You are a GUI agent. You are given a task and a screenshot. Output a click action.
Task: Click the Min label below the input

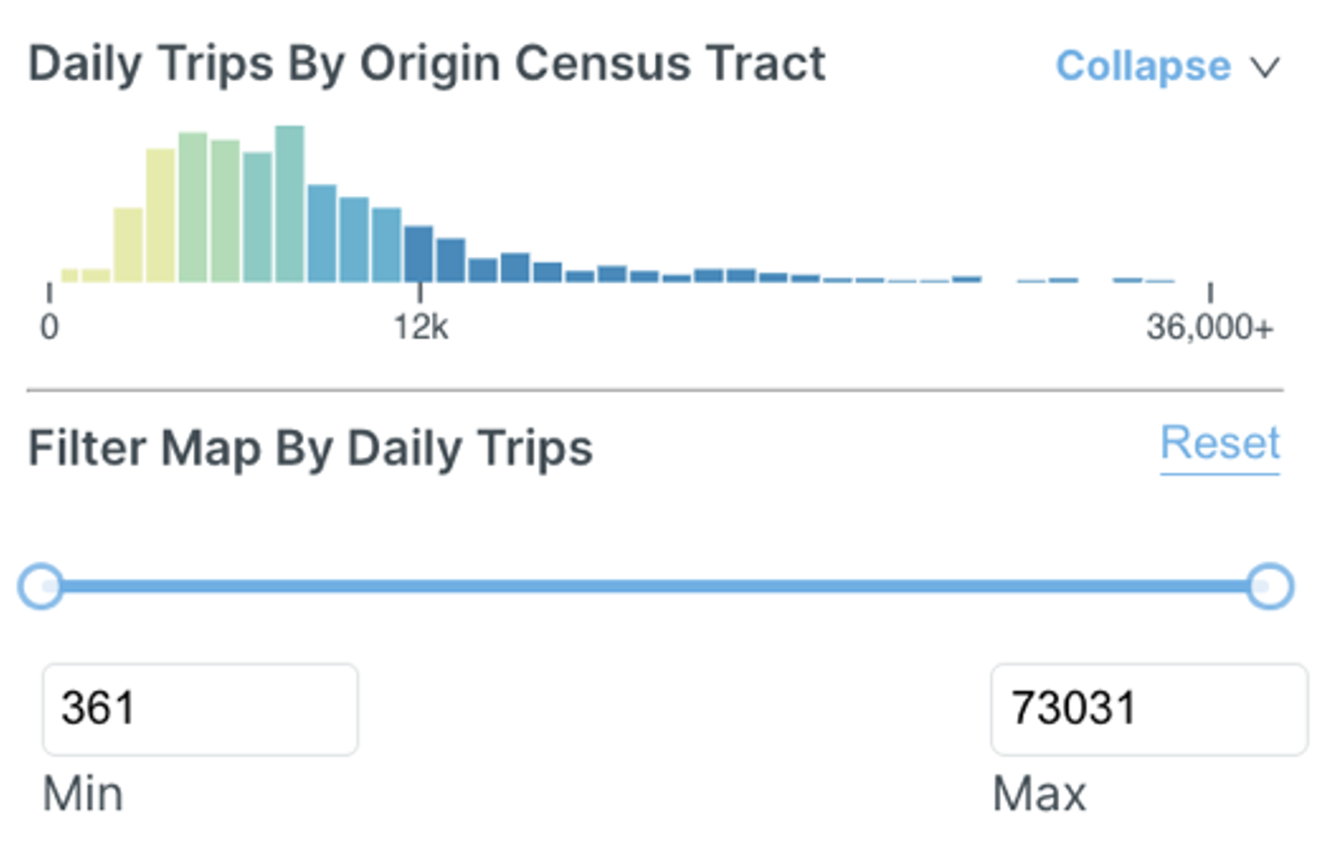point(83,794)
